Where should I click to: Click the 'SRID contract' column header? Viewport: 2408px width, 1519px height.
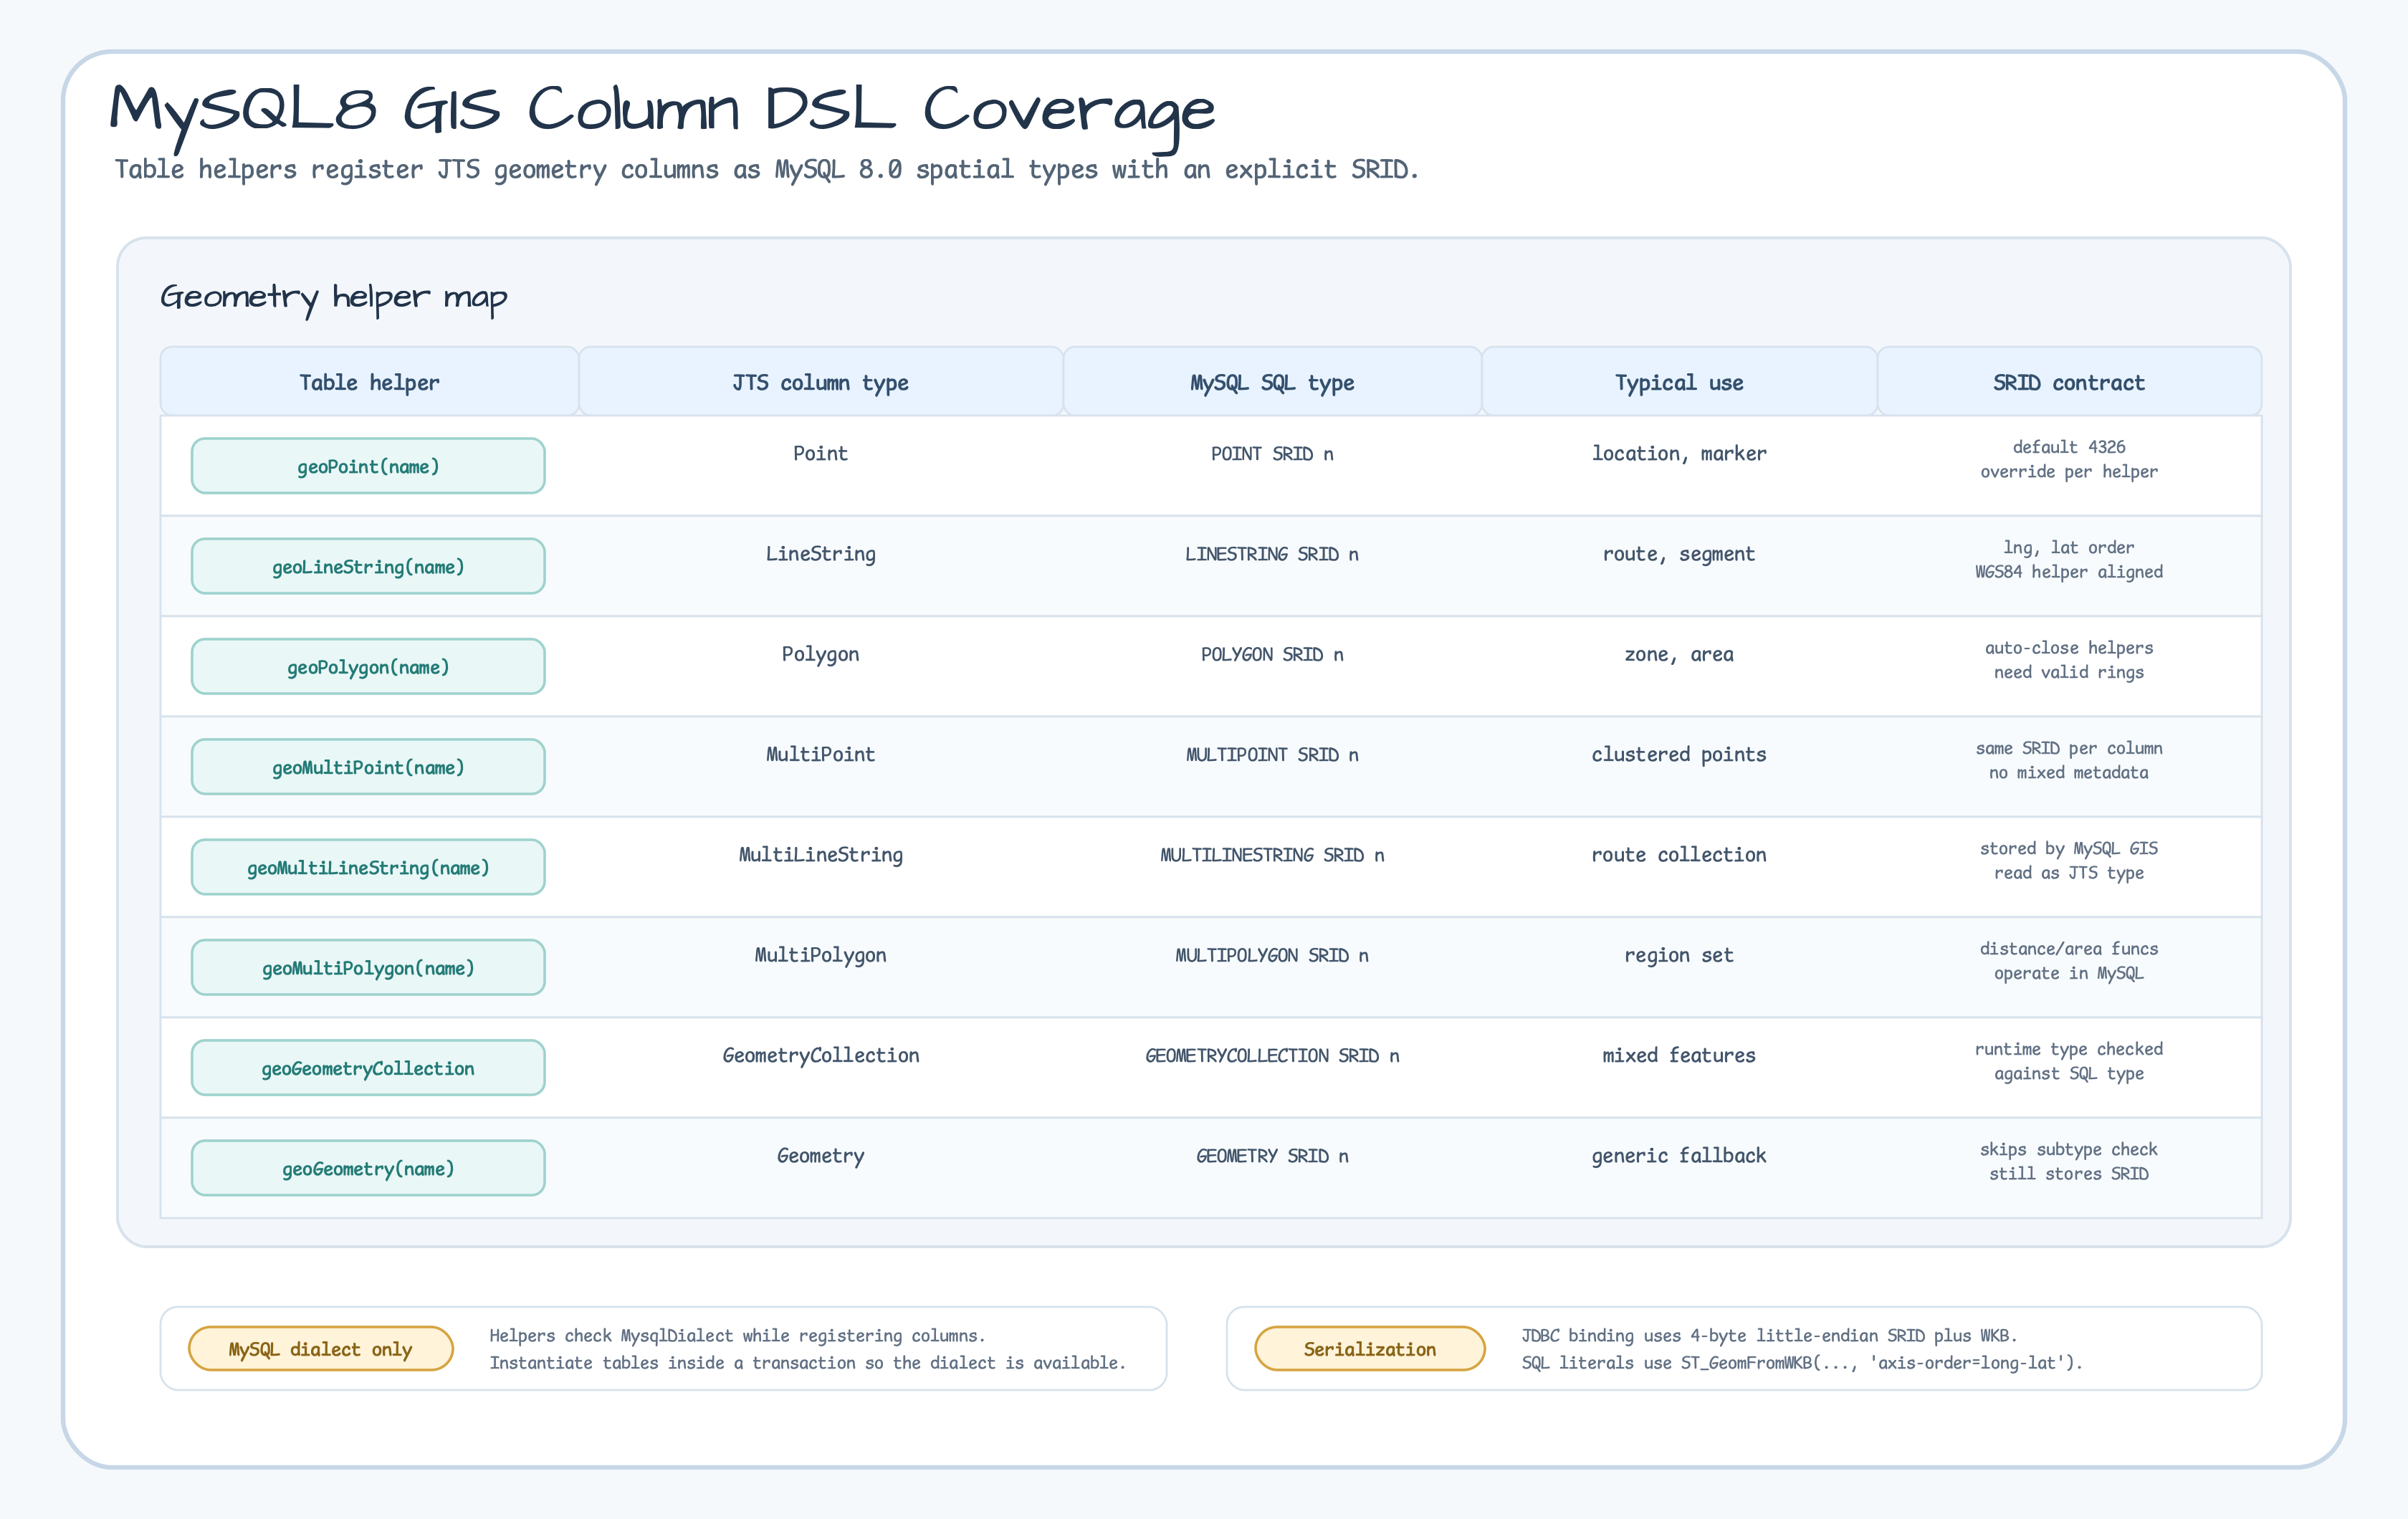[2069, 382]
